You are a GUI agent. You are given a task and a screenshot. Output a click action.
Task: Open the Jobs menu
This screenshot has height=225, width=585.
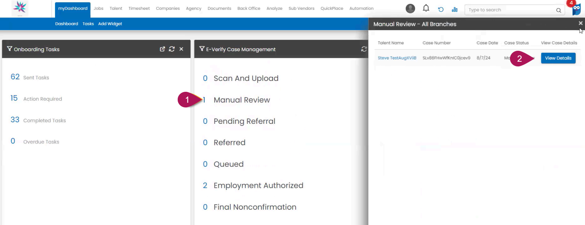98,9
